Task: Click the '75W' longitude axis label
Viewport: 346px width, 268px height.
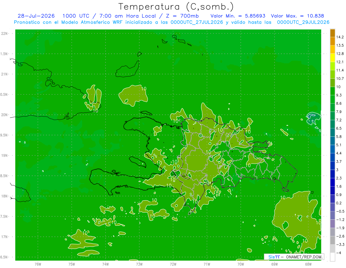Action: coord(72,264)
